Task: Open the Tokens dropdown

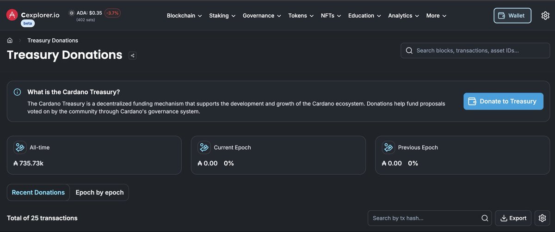Action: pos(301,16)
